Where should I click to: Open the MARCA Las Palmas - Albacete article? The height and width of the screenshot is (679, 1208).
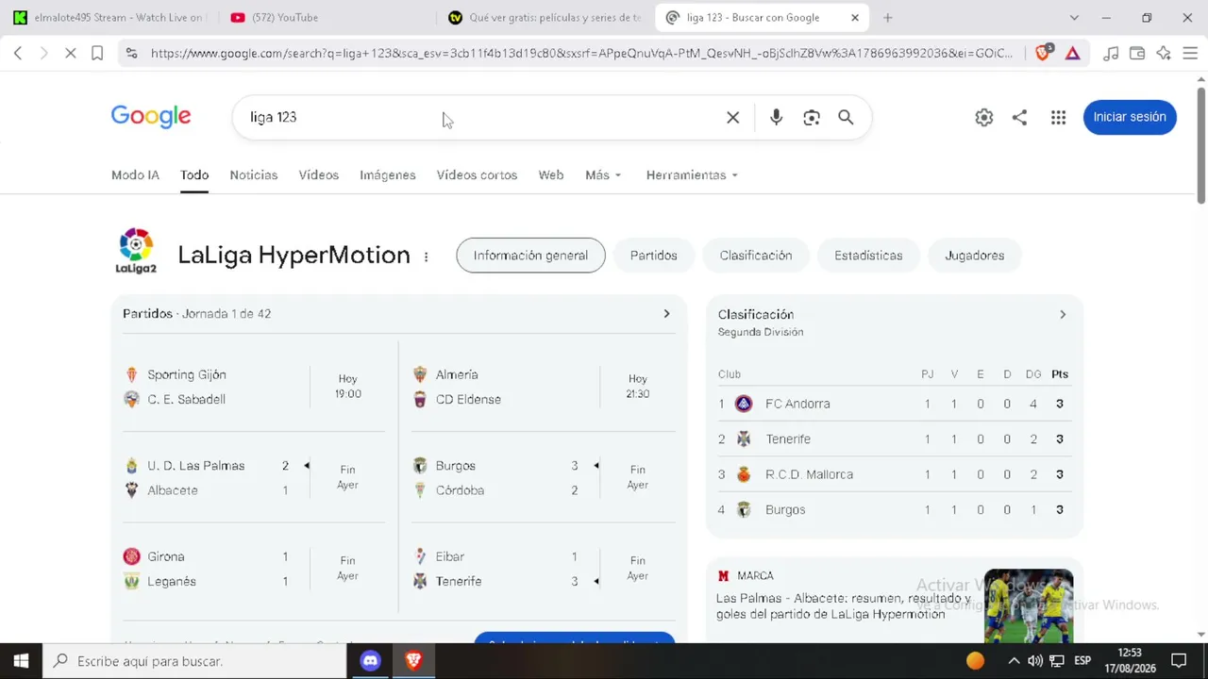[895, 599]
